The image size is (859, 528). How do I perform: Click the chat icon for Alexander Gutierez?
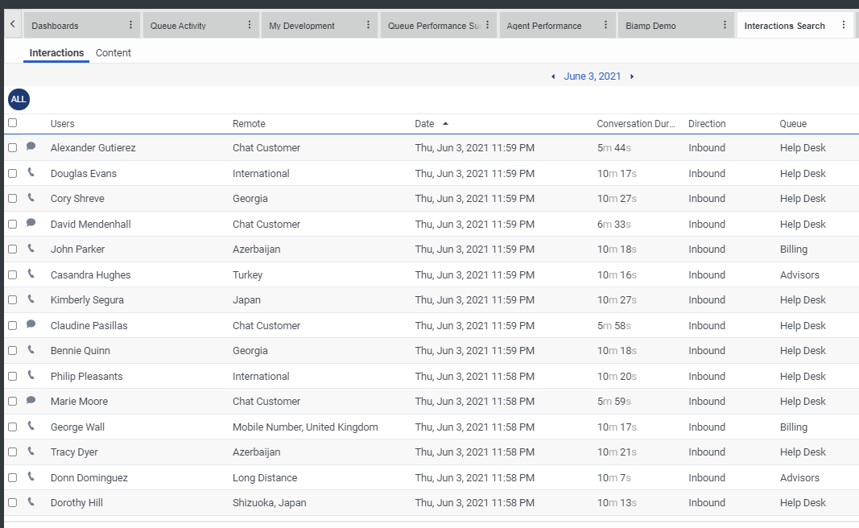tap(31, 146)
